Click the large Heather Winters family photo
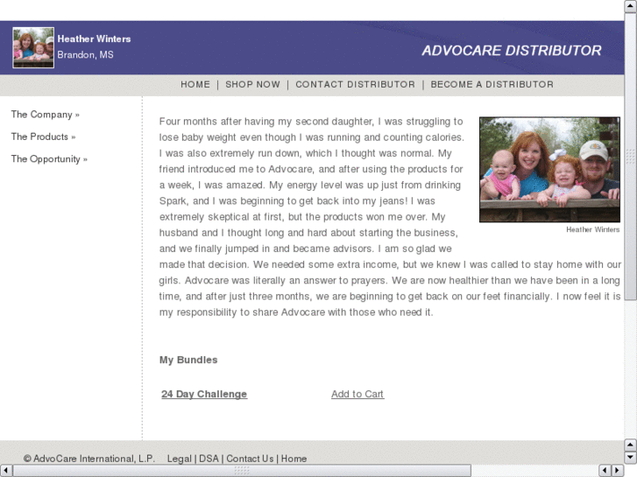This screenshot has height=477, width=637. (549, 170)
